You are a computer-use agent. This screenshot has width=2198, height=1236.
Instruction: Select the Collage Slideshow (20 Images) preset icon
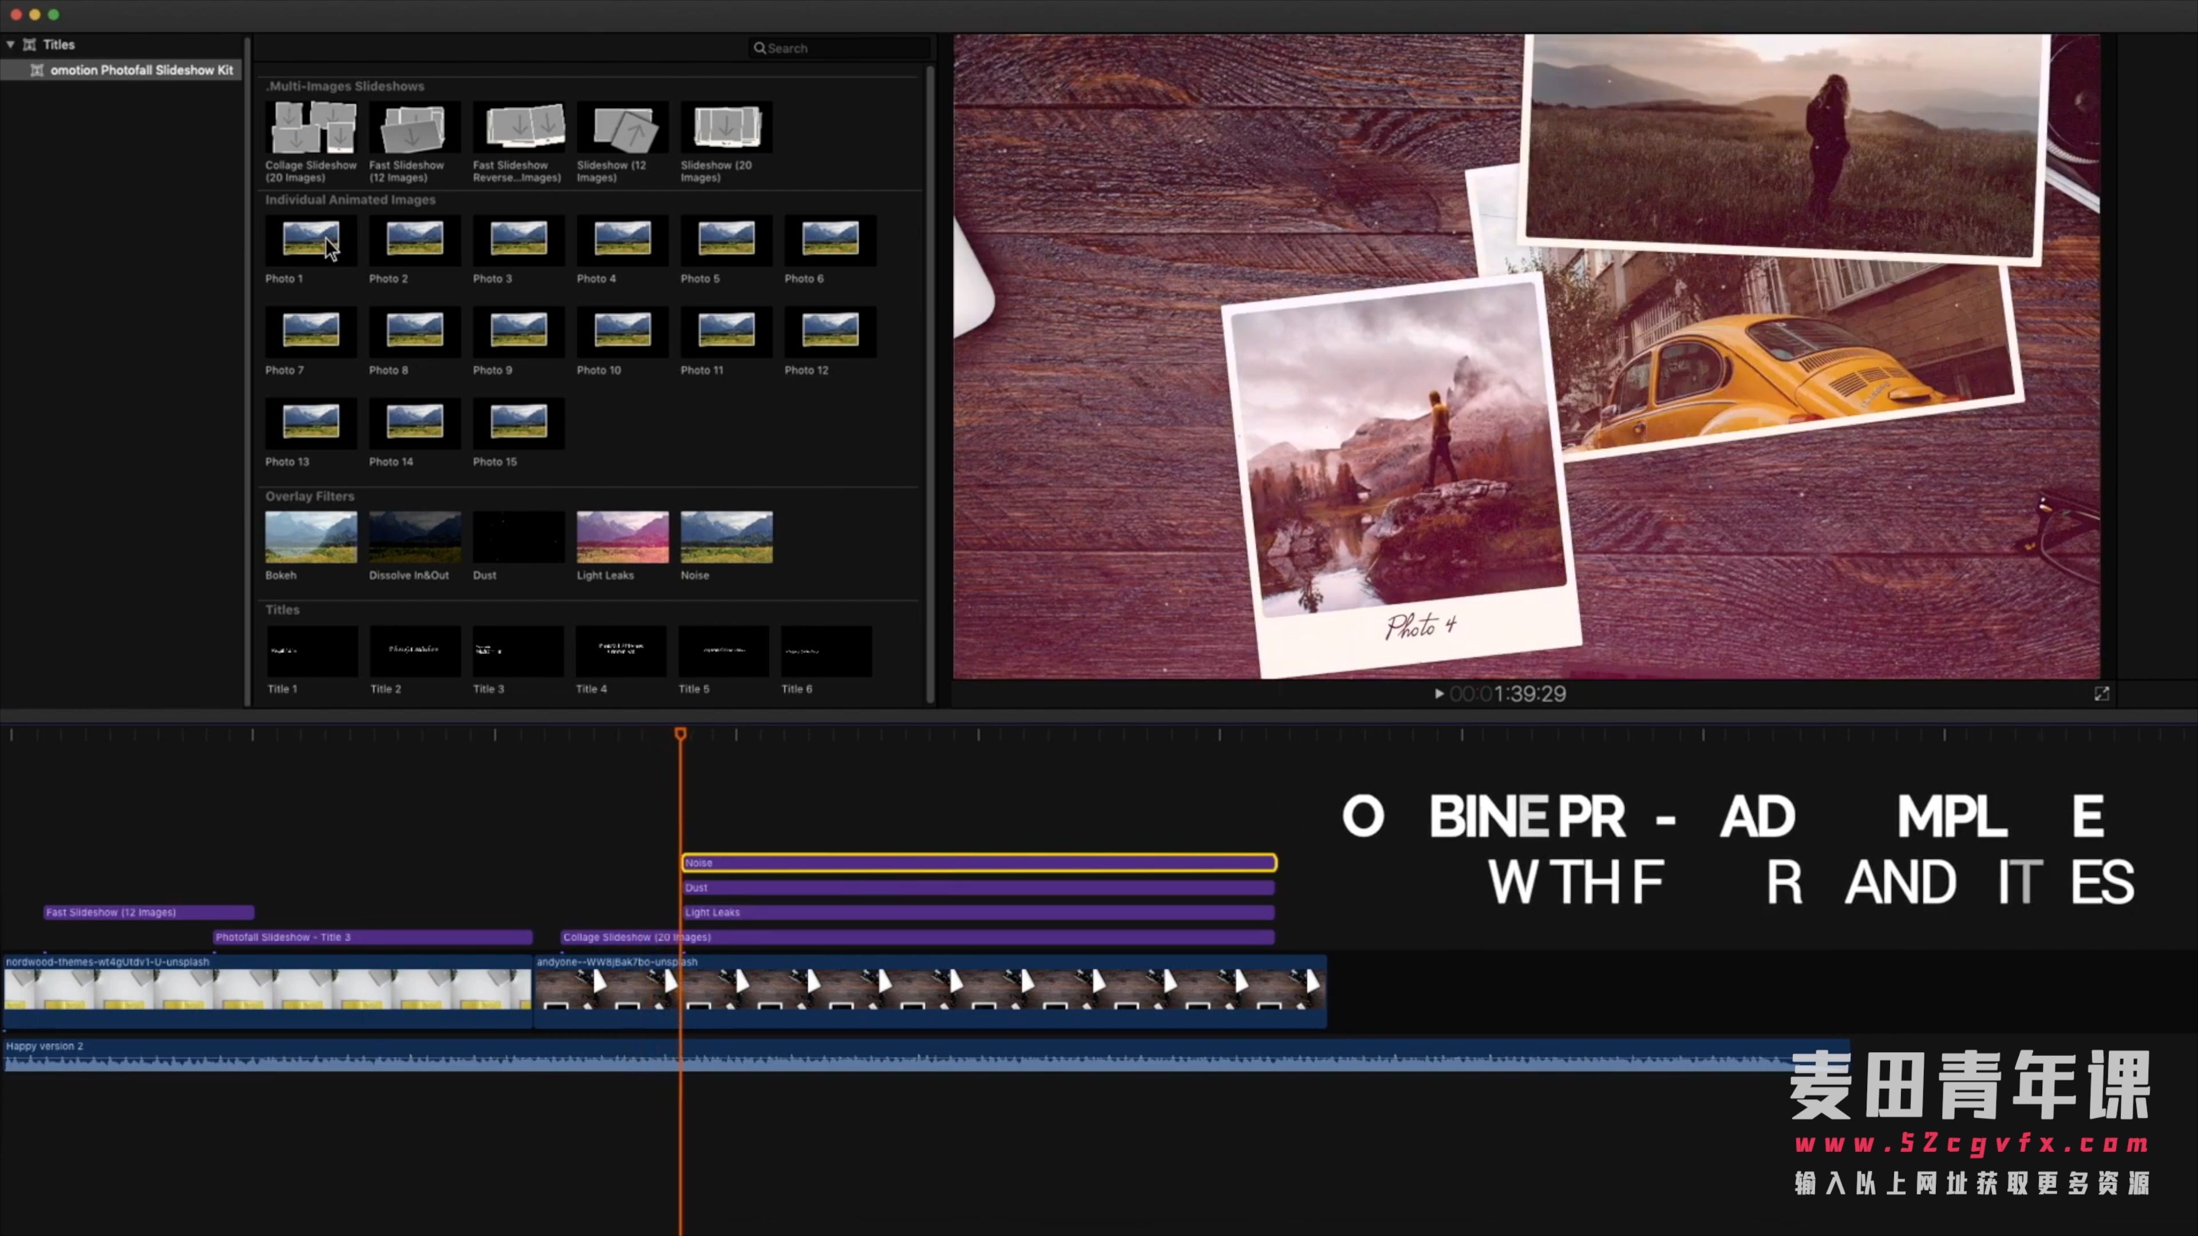(x=311, y=127)
